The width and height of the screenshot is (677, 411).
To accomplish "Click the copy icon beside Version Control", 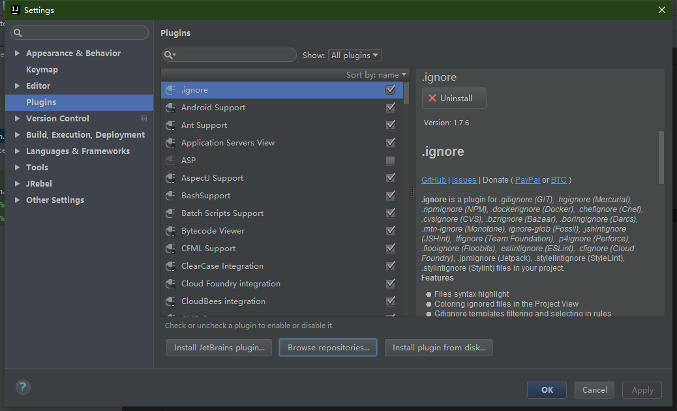I will [x=143, y=118].
